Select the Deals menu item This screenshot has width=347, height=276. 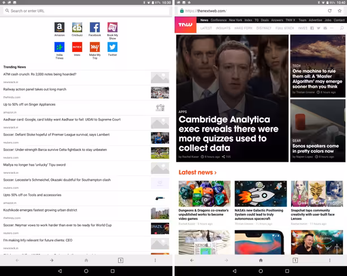264,20
